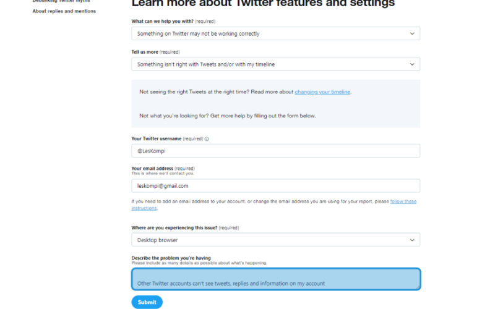Open the 'What can we help you with?' dropdown

pyautogui.click(x=275, y=33)
